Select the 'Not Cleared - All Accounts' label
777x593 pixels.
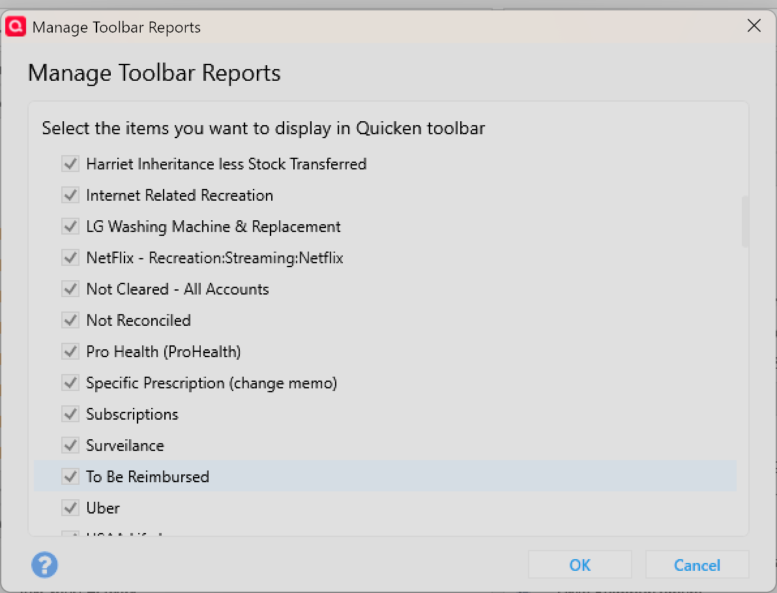pyautogui.click(x=177, y=289)
